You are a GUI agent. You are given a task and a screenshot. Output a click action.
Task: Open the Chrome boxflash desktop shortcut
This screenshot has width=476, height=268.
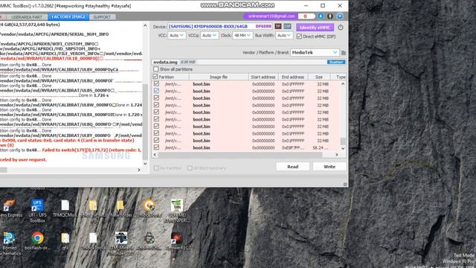click(x=37, y=241)
